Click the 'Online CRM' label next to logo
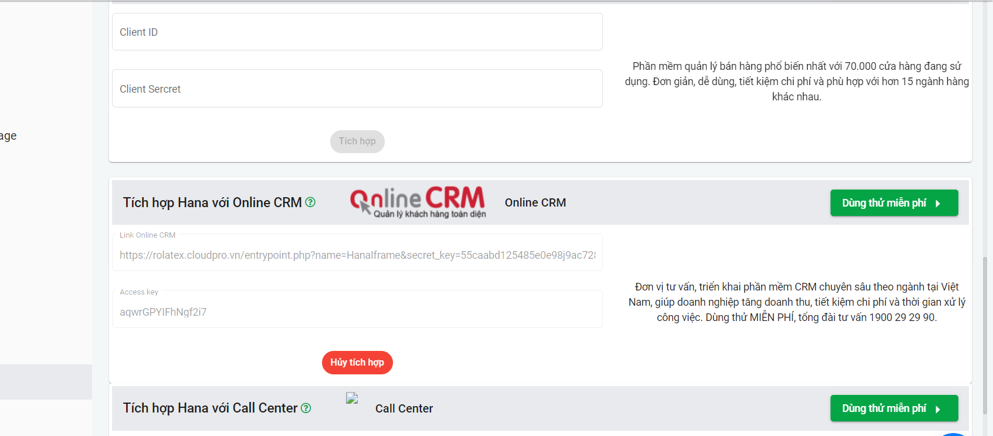Viewport: 993px width, 436px height. click(x=536, y=202)
